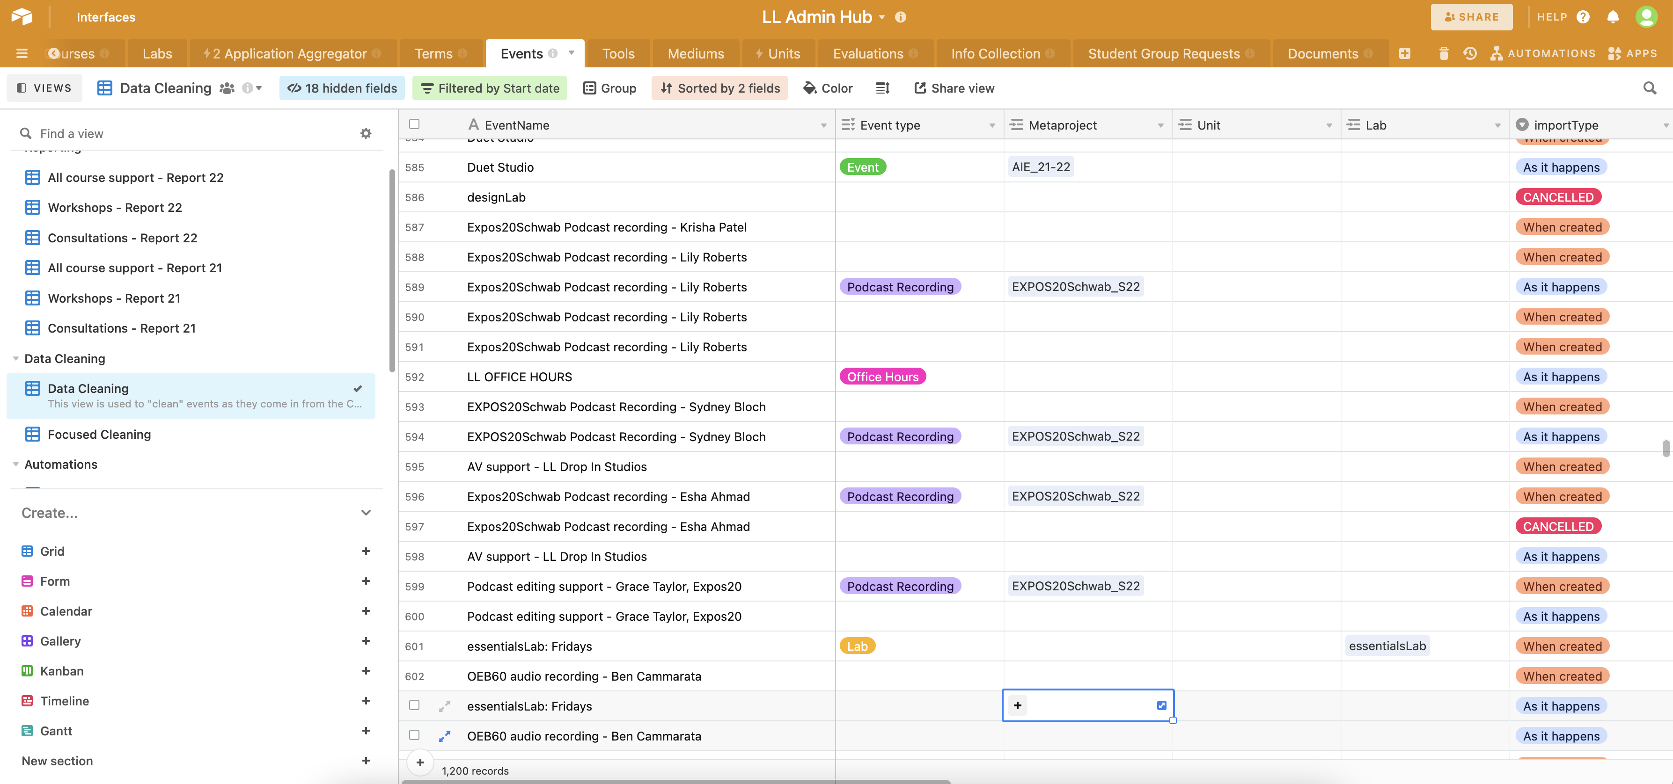Viewport: 1673px width, 784px height.
Task: Open the hamburger tables list icon
Action: coord(22,53)
